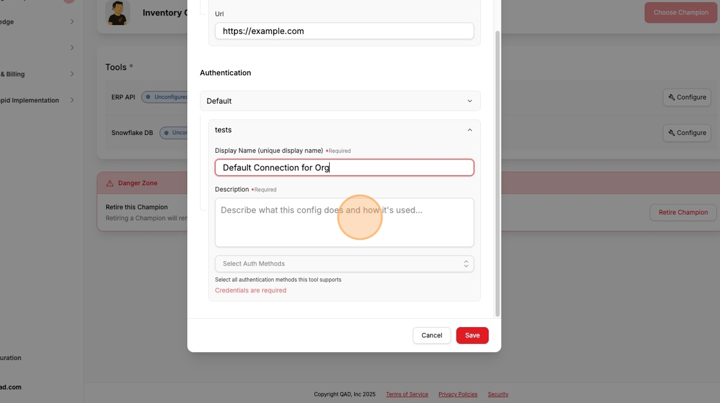The width and height of the screenshot is (720, 403).
Task: Open the Terms of Service link
Action: click(407, 394)
